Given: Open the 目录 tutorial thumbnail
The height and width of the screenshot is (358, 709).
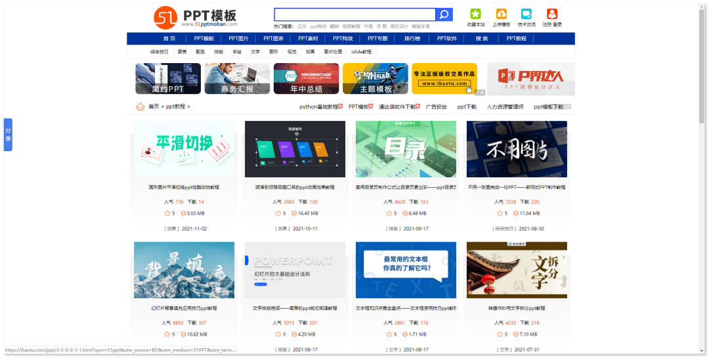Looking at the screenshot, I should [406, 149].
